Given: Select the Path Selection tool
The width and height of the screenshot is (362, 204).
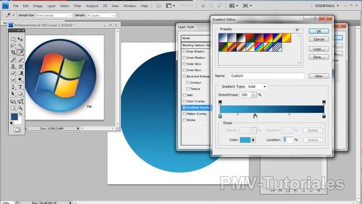Looking at the screenshot, I should [13, 94].
